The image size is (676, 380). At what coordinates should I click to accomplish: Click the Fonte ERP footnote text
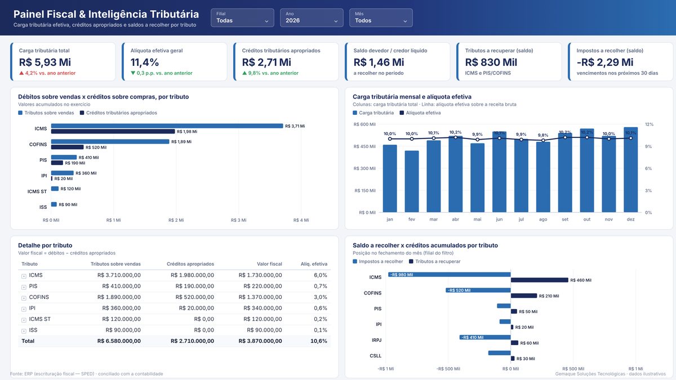(x=87, y=374)
